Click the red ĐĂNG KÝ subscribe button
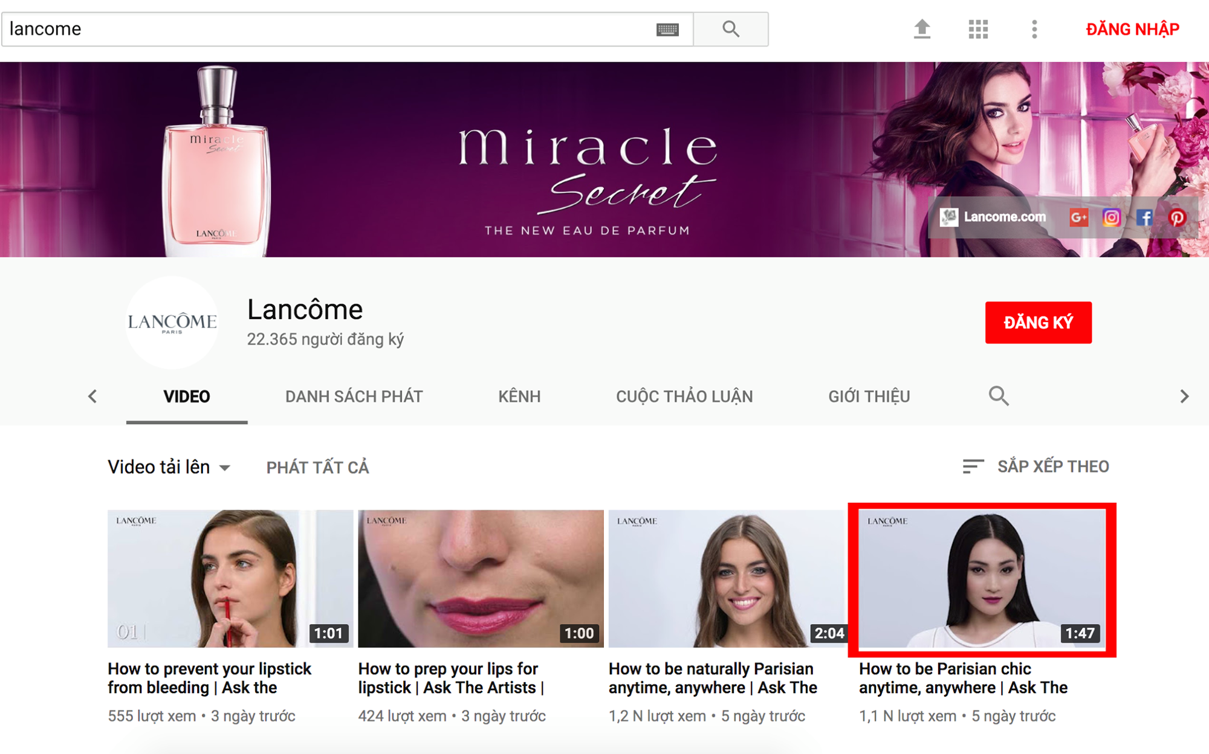Viewport: 1209px width, 754px height. tap(1038, 323)
